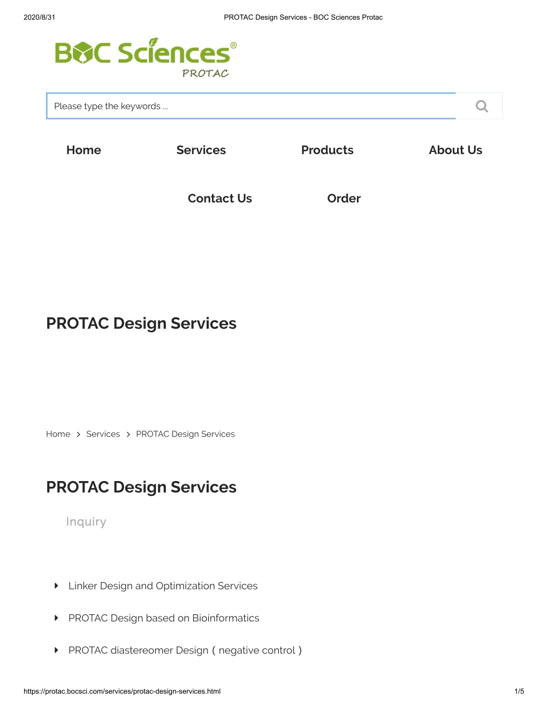Click the BOC Sciences PROTAC logo
The height and width of the screenshot is (709, 548).
tap(146, 58)
